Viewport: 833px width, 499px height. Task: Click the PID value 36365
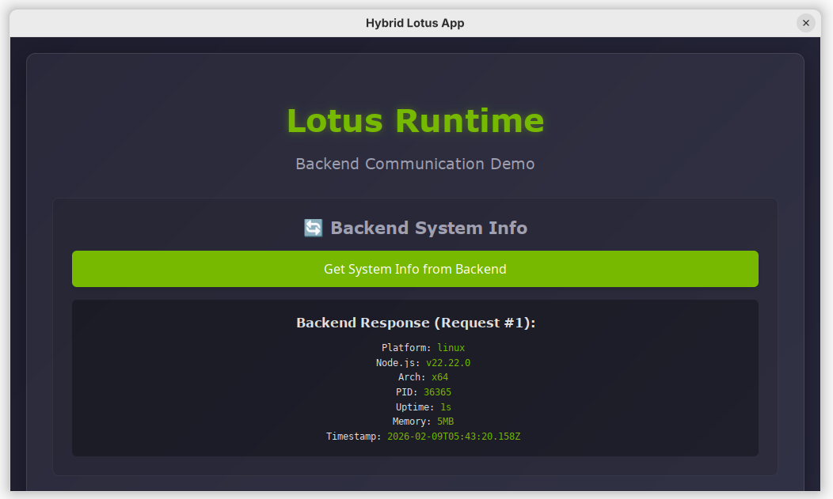437,392
